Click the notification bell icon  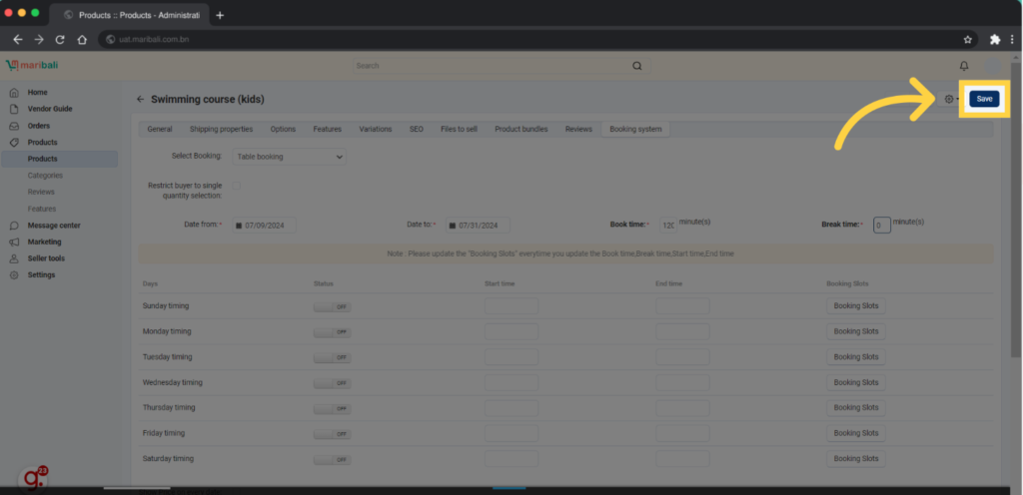(964, 66)
